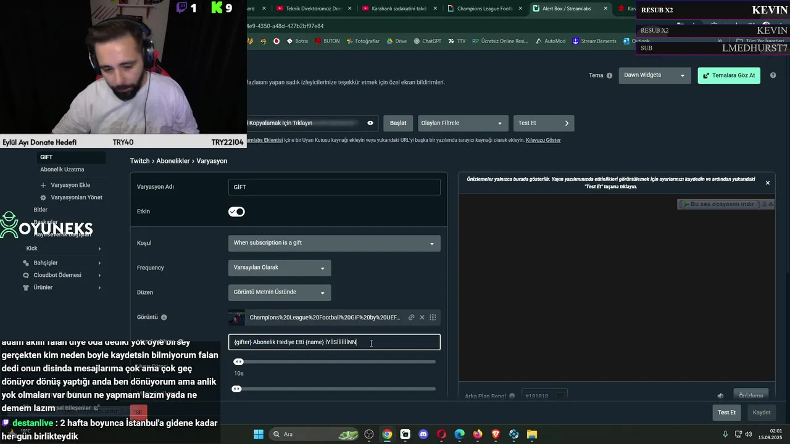This screenshot has height=444, width=790.
Task: Click the bottom Test Et button
Action: pyautogui.click(x=726, y=413)
